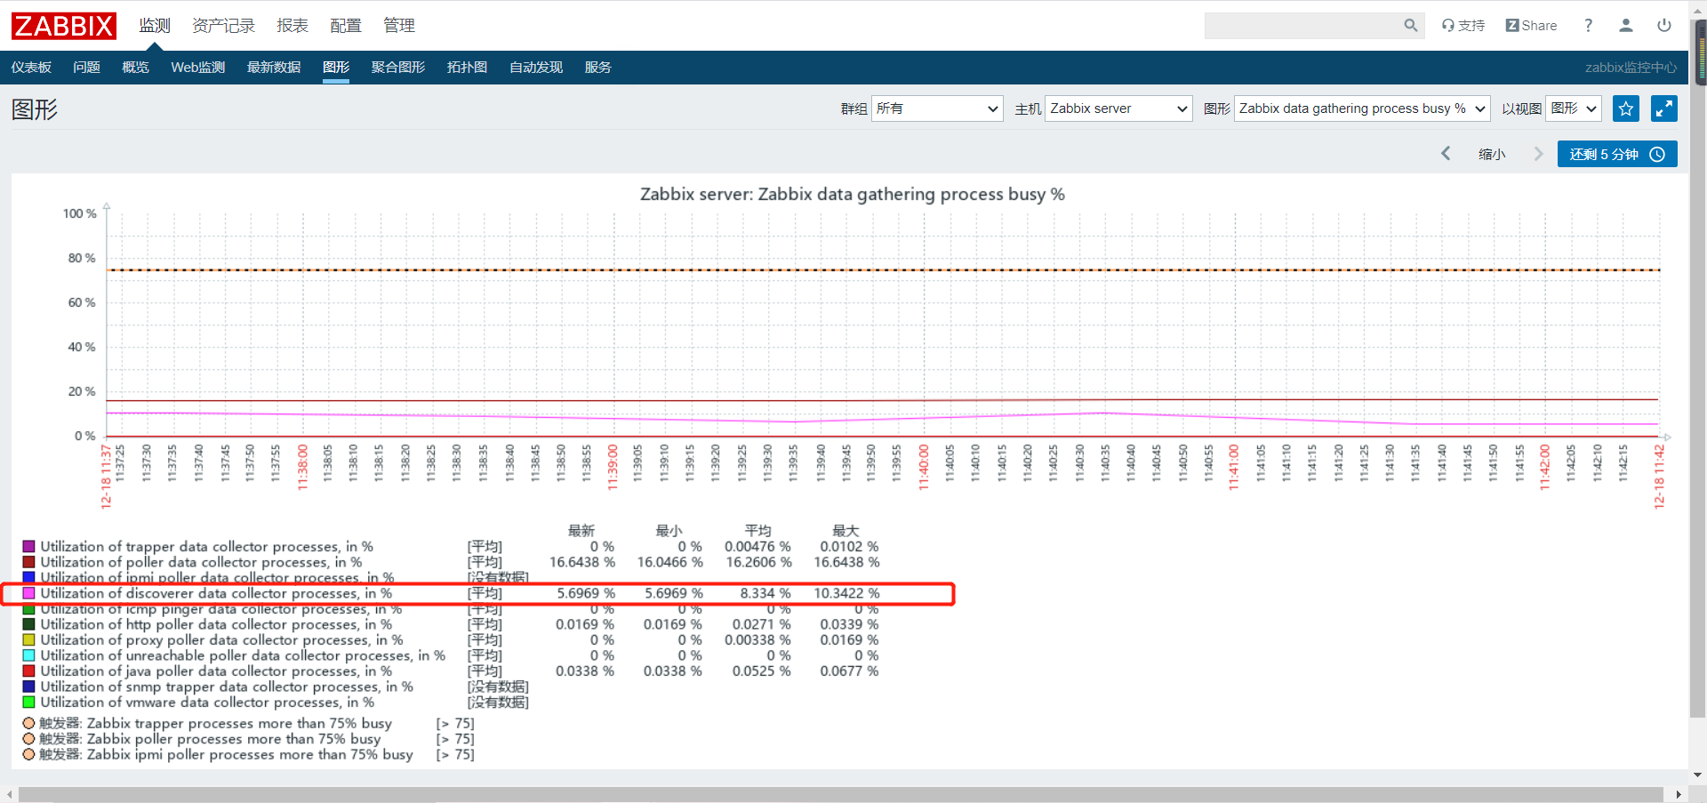The width and height of the screenshot is (1707, 803).
Task: Click the logout power icon
Action: (x=1664, y=26)
